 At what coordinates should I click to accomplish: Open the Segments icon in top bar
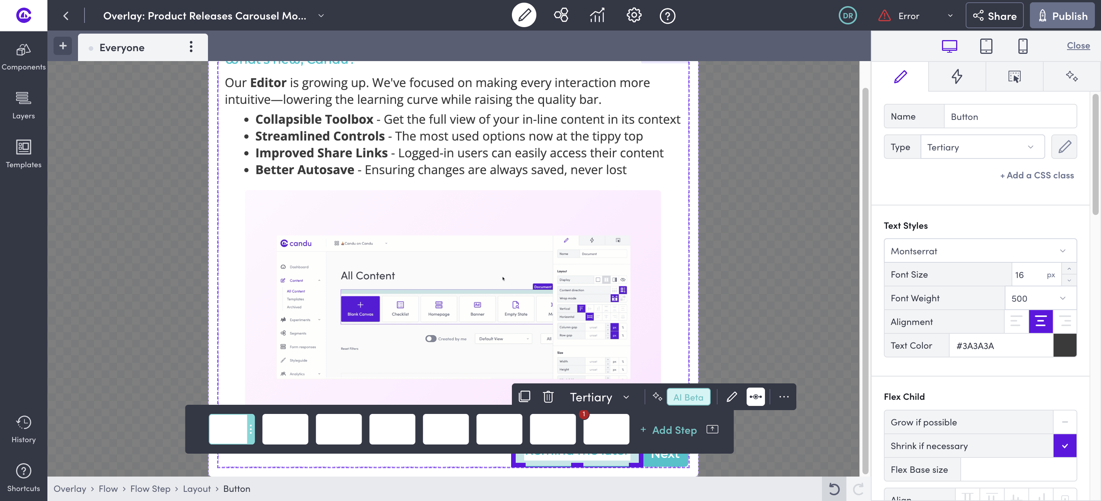coord(561,16)
